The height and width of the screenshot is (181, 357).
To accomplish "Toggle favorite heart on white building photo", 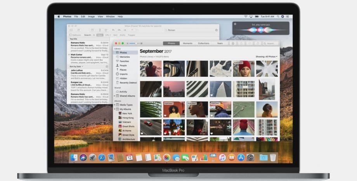I will coord(212,95).
